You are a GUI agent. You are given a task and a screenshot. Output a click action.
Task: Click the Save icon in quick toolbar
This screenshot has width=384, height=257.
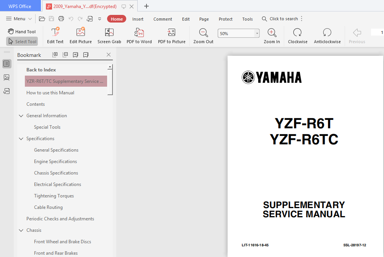pyautogui.click(x=51, y=19)
